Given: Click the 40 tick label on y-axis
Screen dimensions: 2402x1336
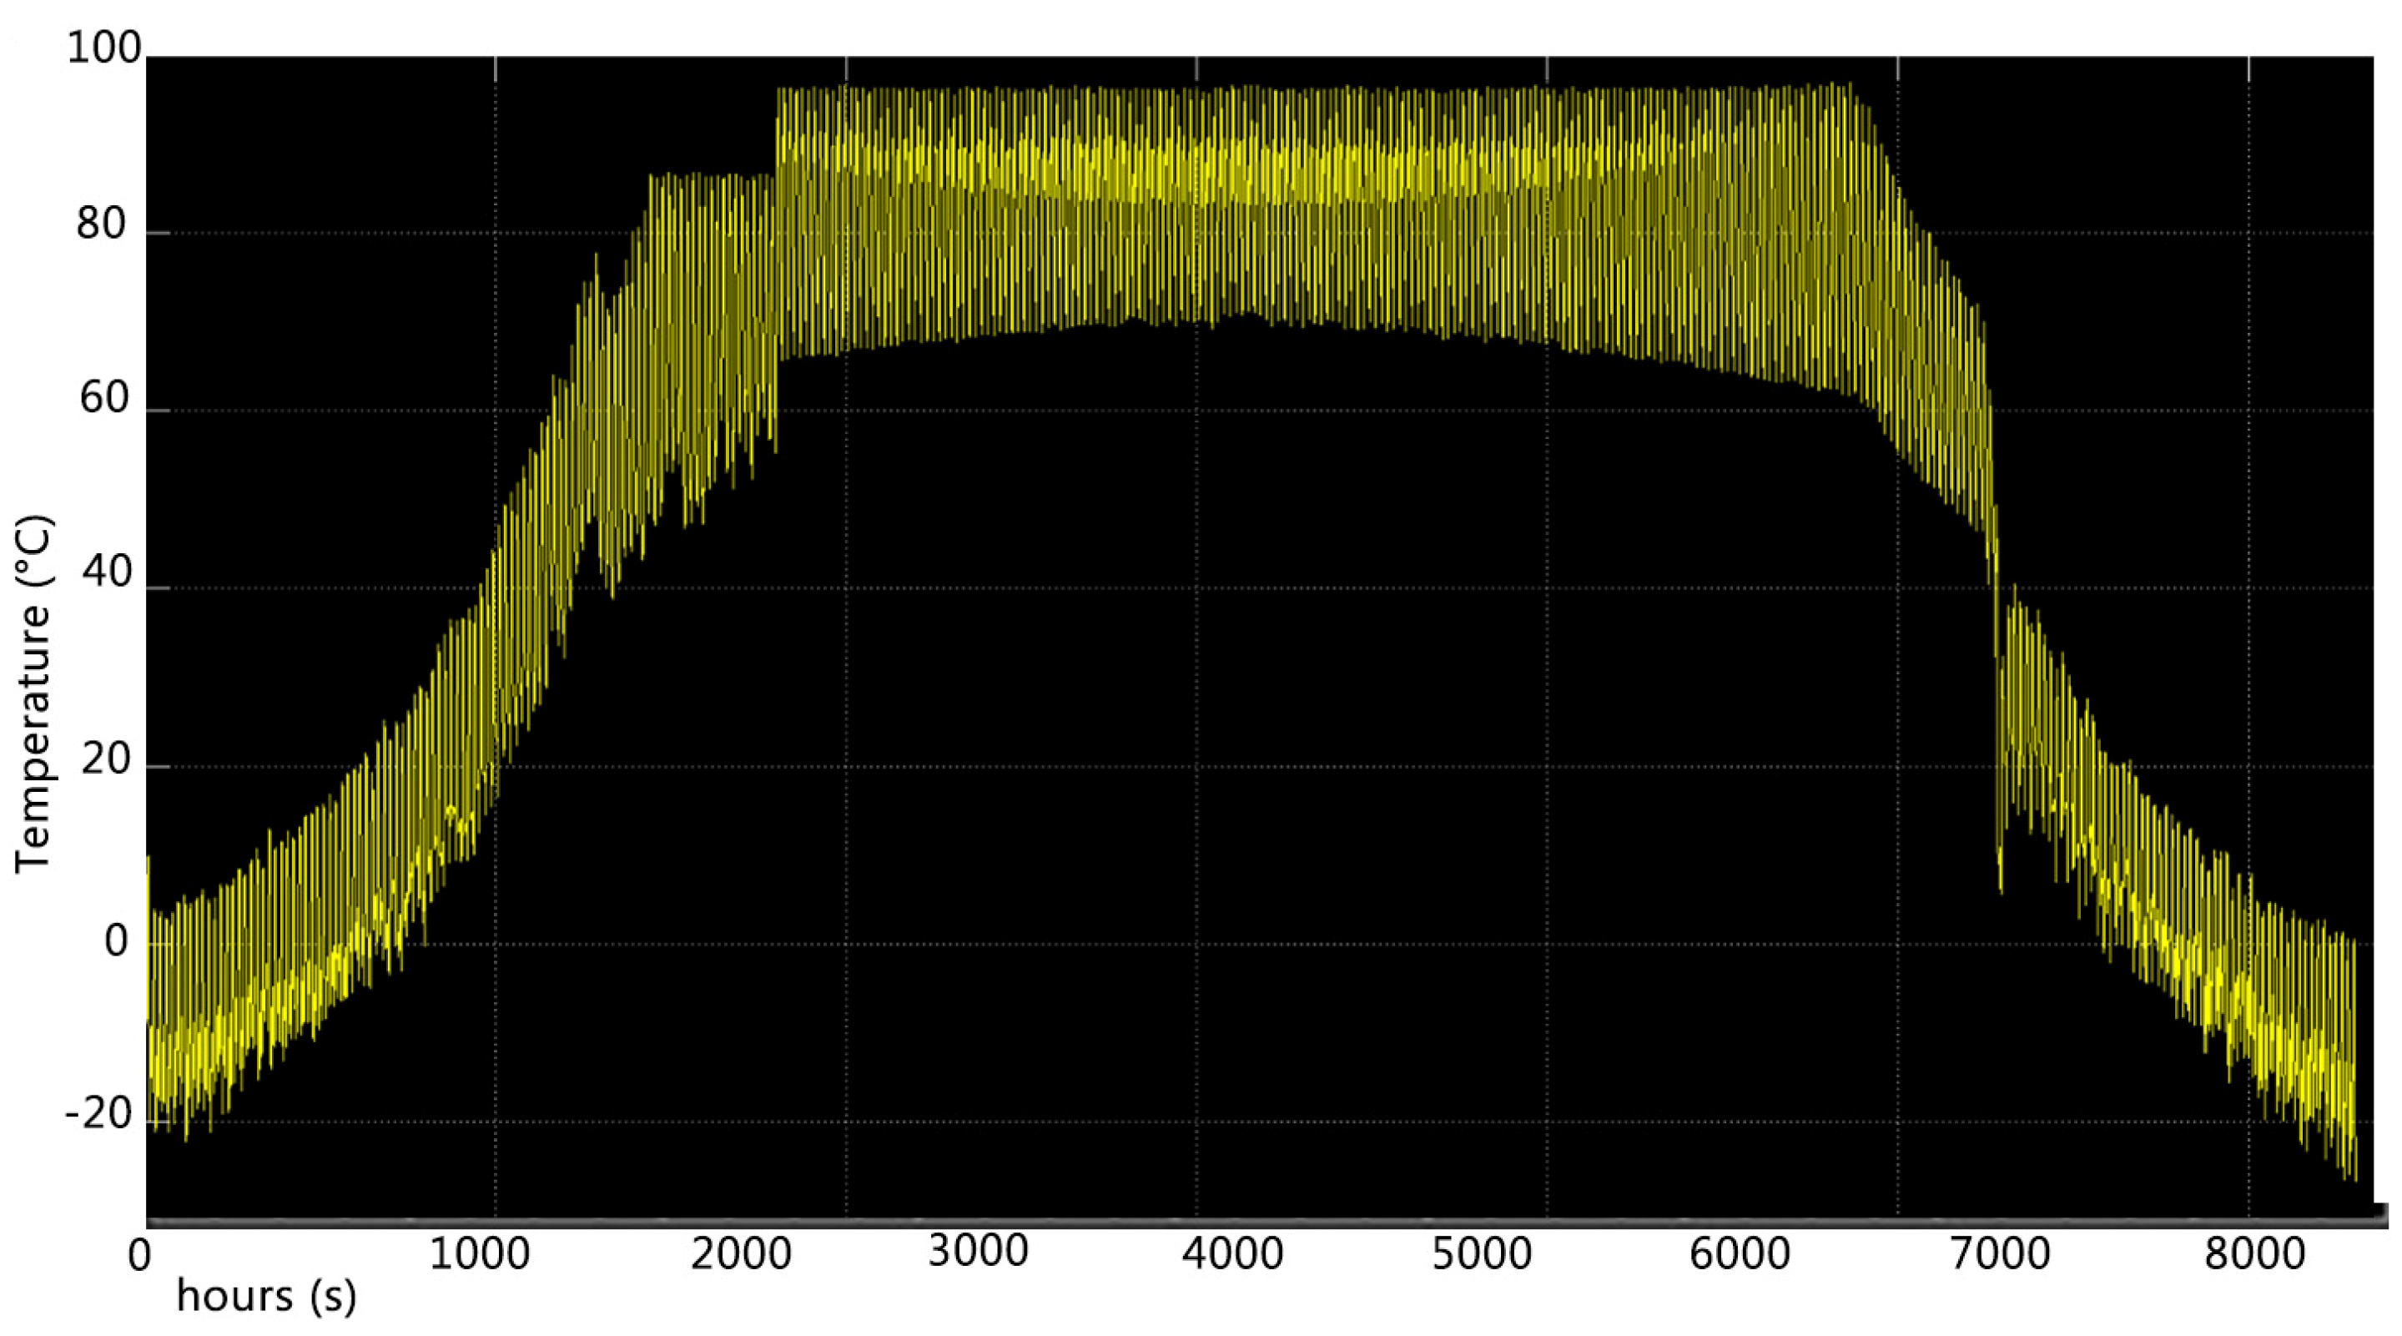Looking at the screenshot, I should click(x=106, y=572).
